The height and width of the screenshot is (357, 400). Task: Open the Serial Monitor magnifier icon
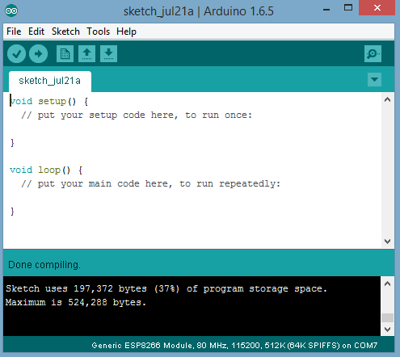pos(373,54)
